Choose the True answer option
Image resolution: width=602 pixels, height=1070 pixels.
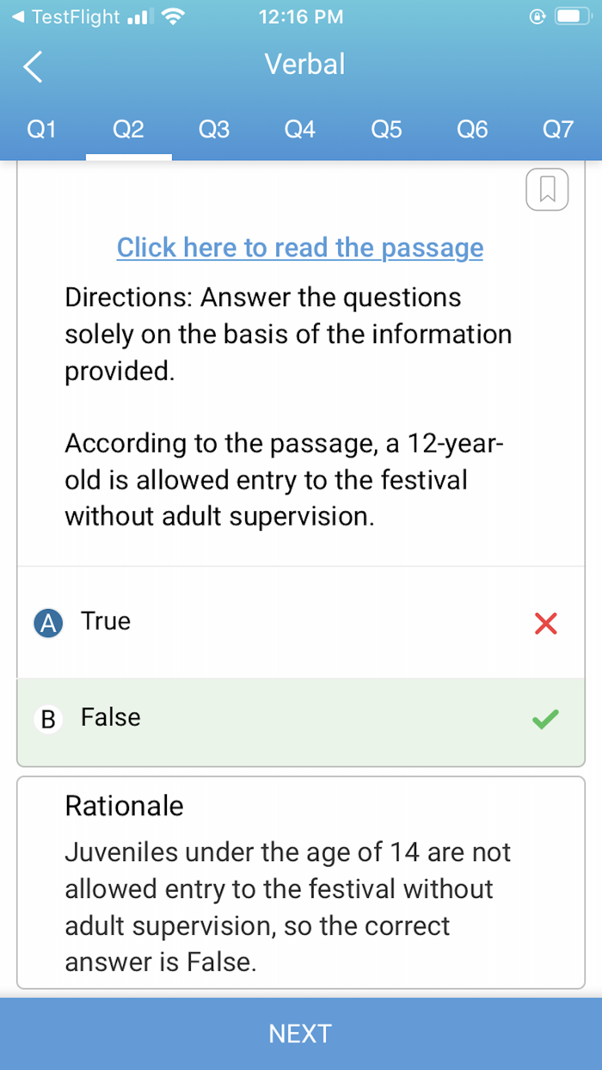[107, 621]
